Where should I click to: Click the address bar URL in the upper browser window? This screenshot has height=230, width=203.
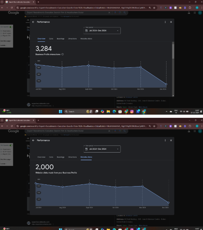click(x=83, y=8)
